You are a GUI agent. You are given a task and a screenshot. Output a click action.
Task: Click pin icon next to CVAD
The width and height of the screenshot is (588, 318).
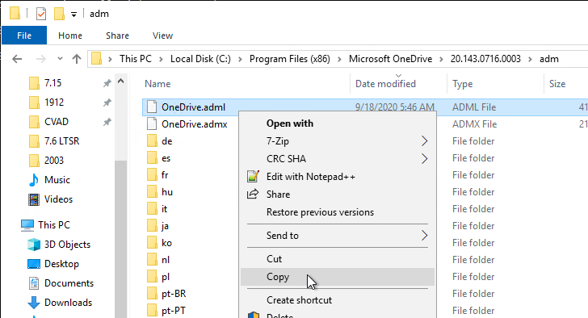click(107, 122)
